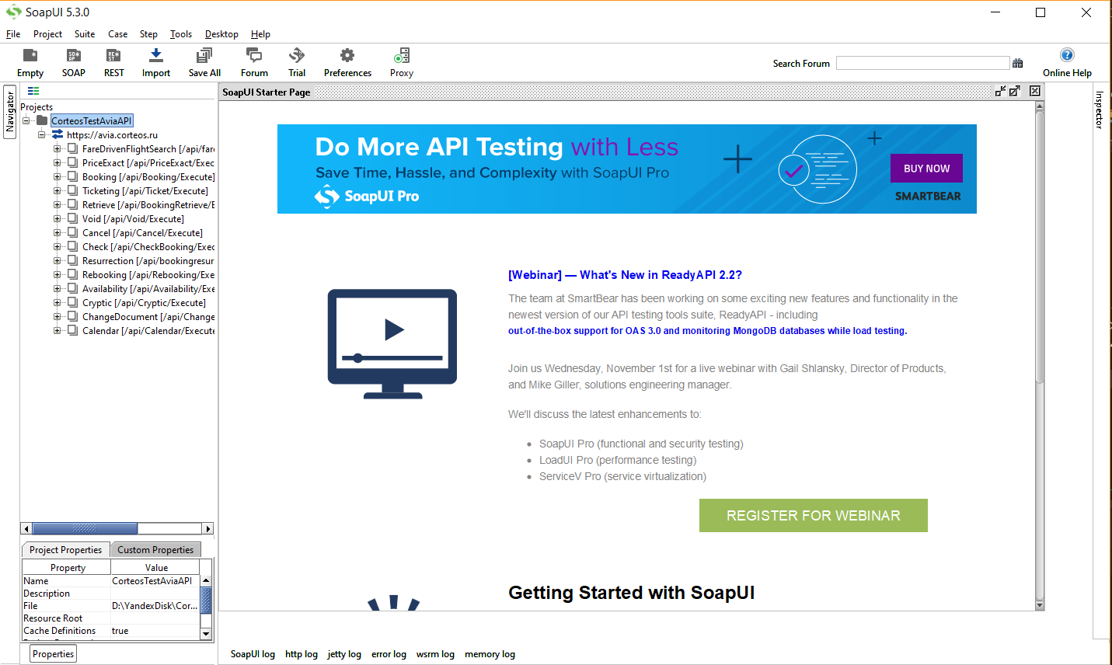
Task: Click the REGISTER FOR WEBINAR button
Action: [813, 516]
